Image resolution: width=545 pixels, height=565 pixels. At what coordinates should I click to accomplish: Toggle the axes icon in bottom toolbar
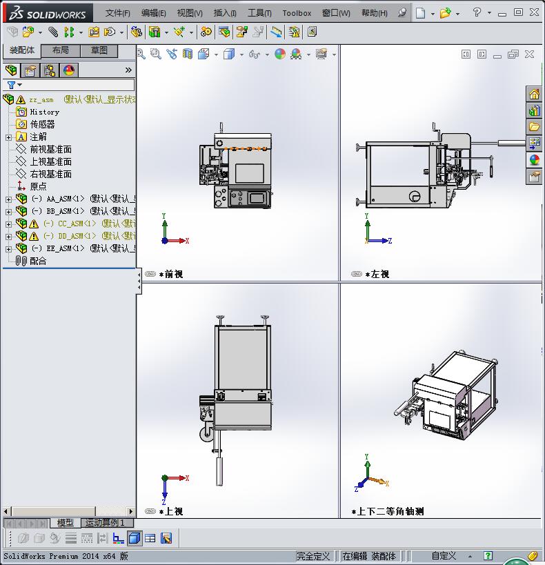(x=118, y=538)
